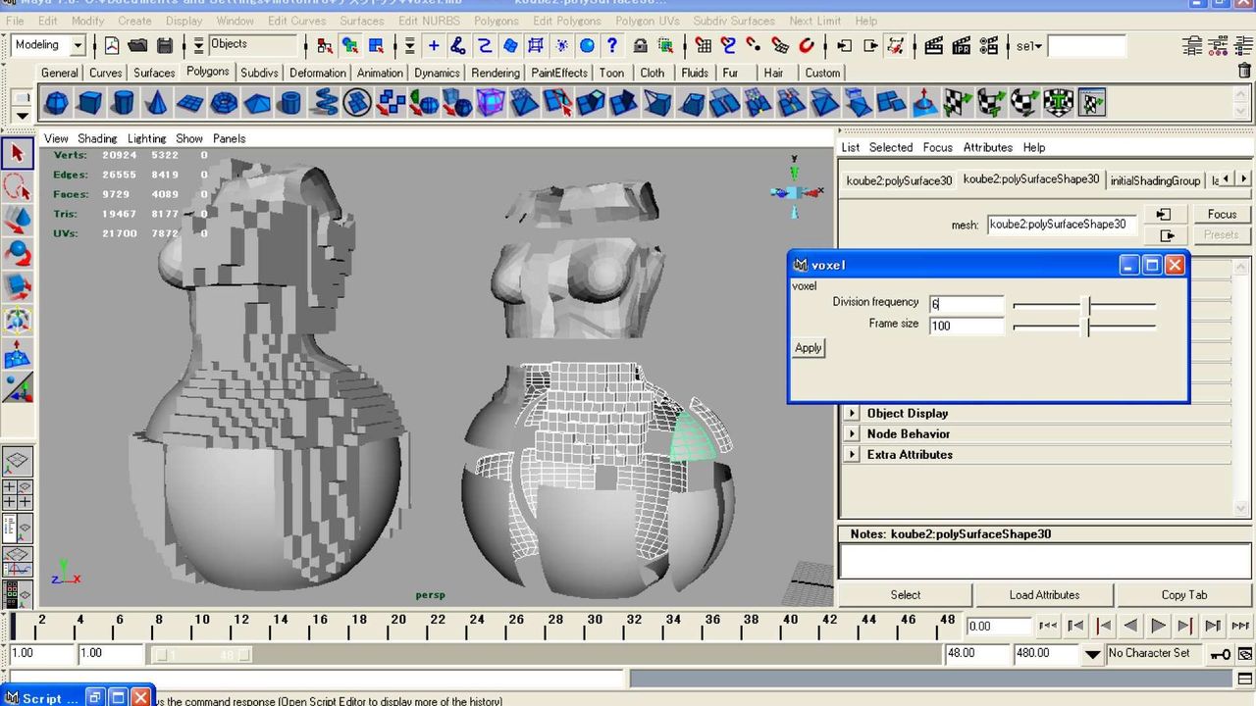The width and height of the screenshot is (1256, 706).
Task: Open the UV Texture Editor shelf icon
Action: click(1091, 102)
